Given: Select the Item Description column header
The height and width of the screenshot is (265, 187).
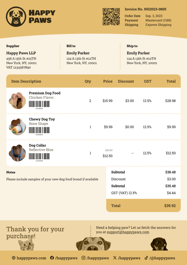Looking at the screenshot, I should click(x=26, y=81).
